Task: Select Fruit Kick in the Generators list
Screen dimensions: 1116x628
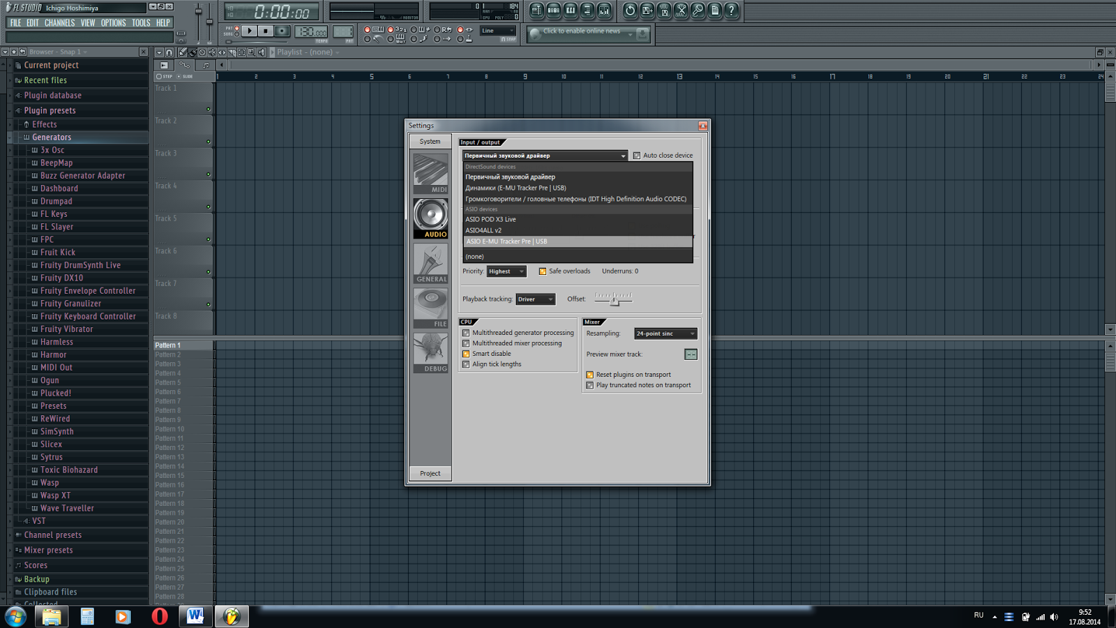Action: tap(57, 252)
